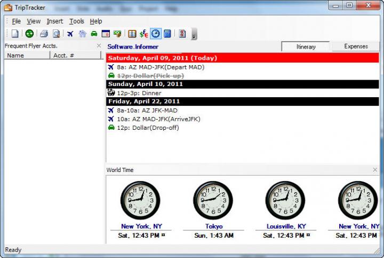Click the printer icon in toolbar
384x258 pixels.
tap(44, 34)
